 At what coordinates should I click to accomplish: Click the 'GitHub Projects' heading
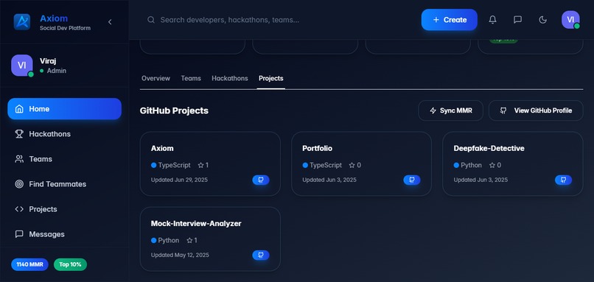174,110
